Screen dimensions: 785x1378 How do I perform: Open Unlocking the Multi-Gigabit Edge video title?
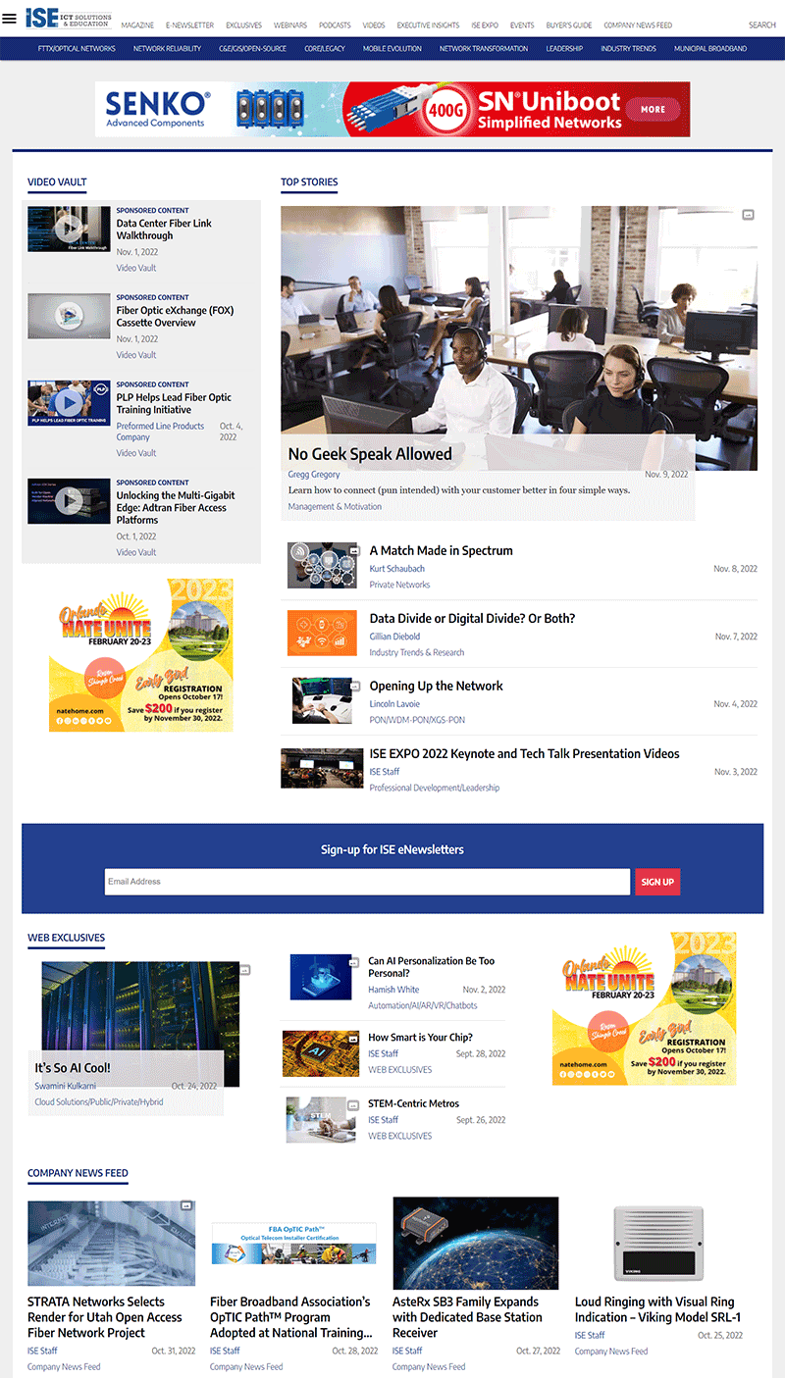(x=174, y=508)
